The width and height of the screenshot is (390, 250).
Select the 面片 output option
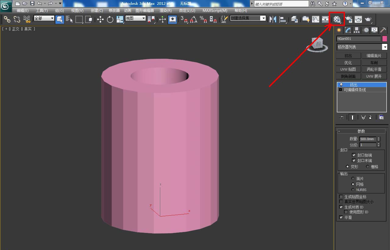pyautogui.click(x=353, y=179)
